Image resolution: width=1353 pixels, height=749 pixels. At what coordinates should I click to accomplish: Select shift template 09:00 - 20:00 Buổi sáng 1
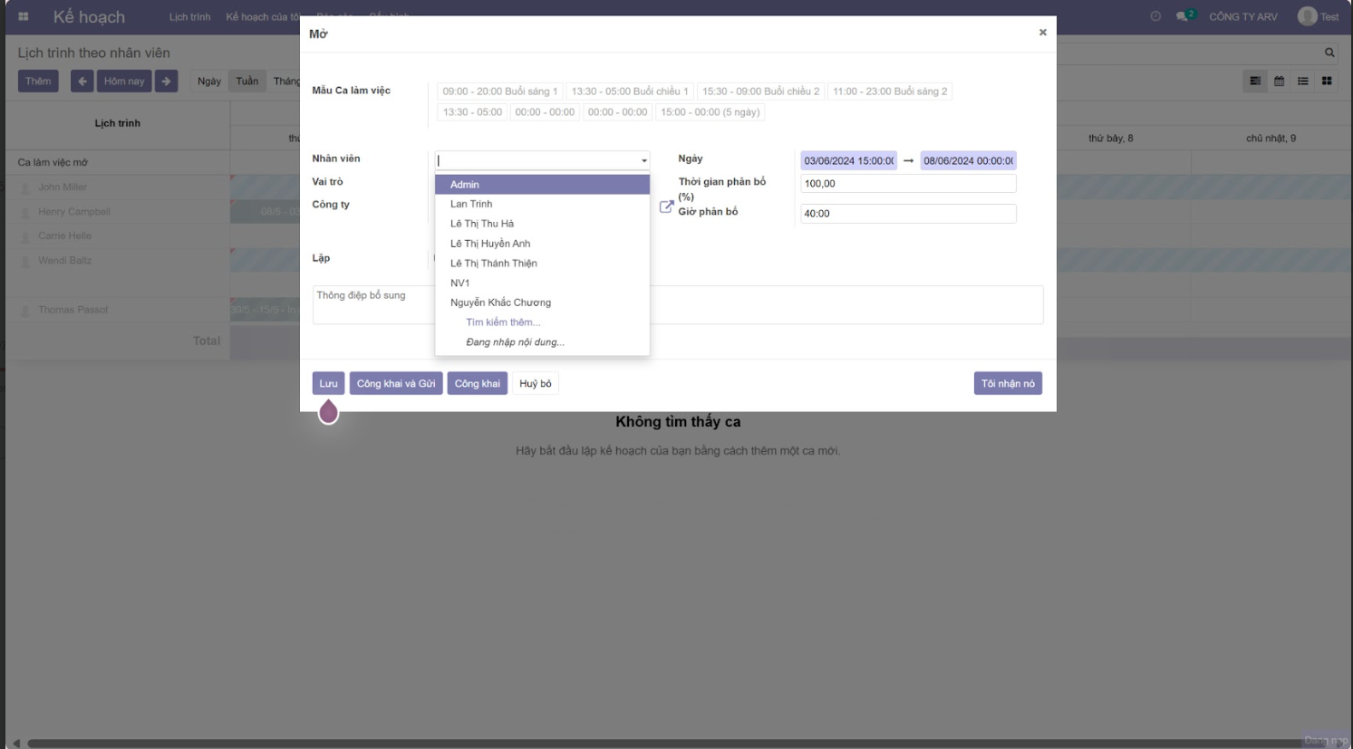click(x=500, y=91)
